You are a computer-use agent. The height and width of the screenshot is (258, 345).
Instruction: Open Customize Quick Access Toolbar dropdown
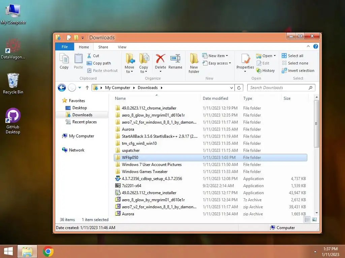[83, 38]
